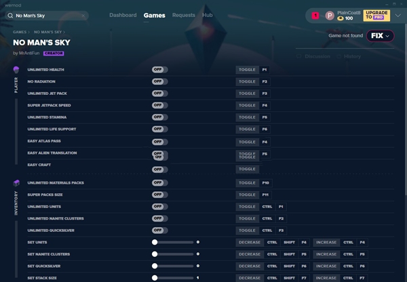This screenshot has width=407, height=282.
Task: Open the red notification badge
Action: (x=315, y=16)
